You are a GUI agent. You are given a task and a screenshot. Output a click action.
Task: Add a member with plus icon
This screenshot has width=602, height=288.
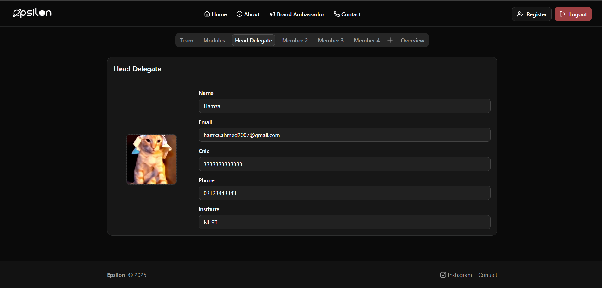coord(390,40)
